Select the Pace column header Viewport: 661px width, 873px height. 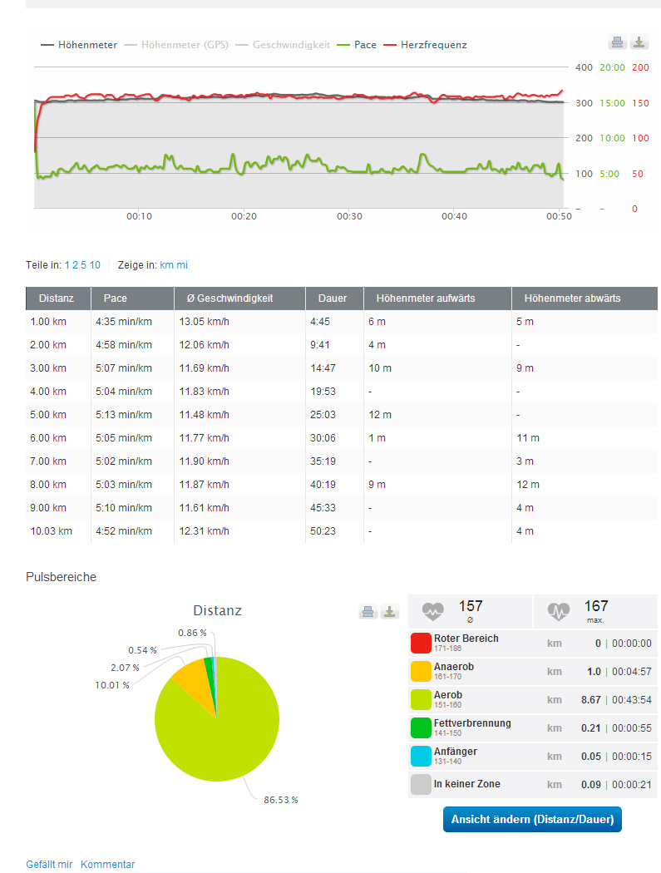point(116,298)
